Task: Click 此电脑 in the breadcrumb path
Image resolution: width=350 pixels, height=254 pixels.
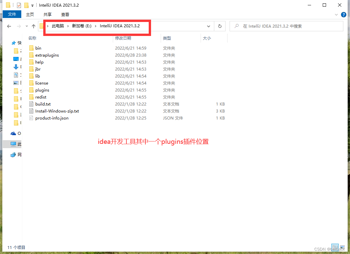Action: pyautogui.click(x=58, y=26)
